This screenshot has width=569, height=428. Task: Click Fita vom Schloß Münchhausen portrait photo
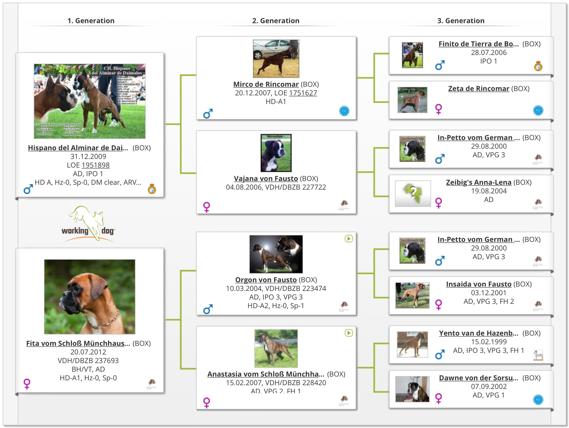pyautogui.click(x=89, y=297)
